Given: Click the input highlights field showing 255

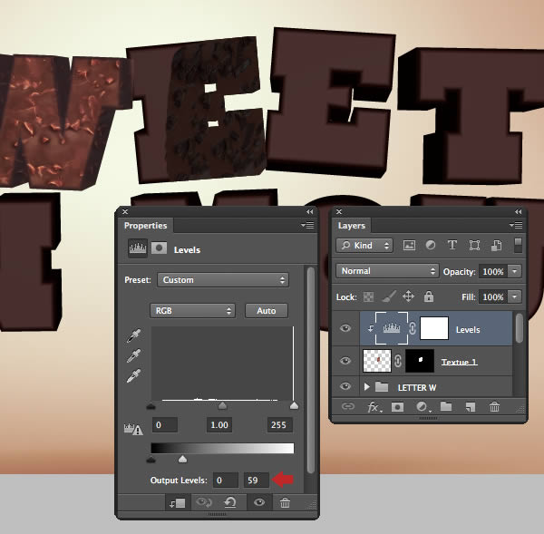Looking at the screenshot, I should coord(279,424).
